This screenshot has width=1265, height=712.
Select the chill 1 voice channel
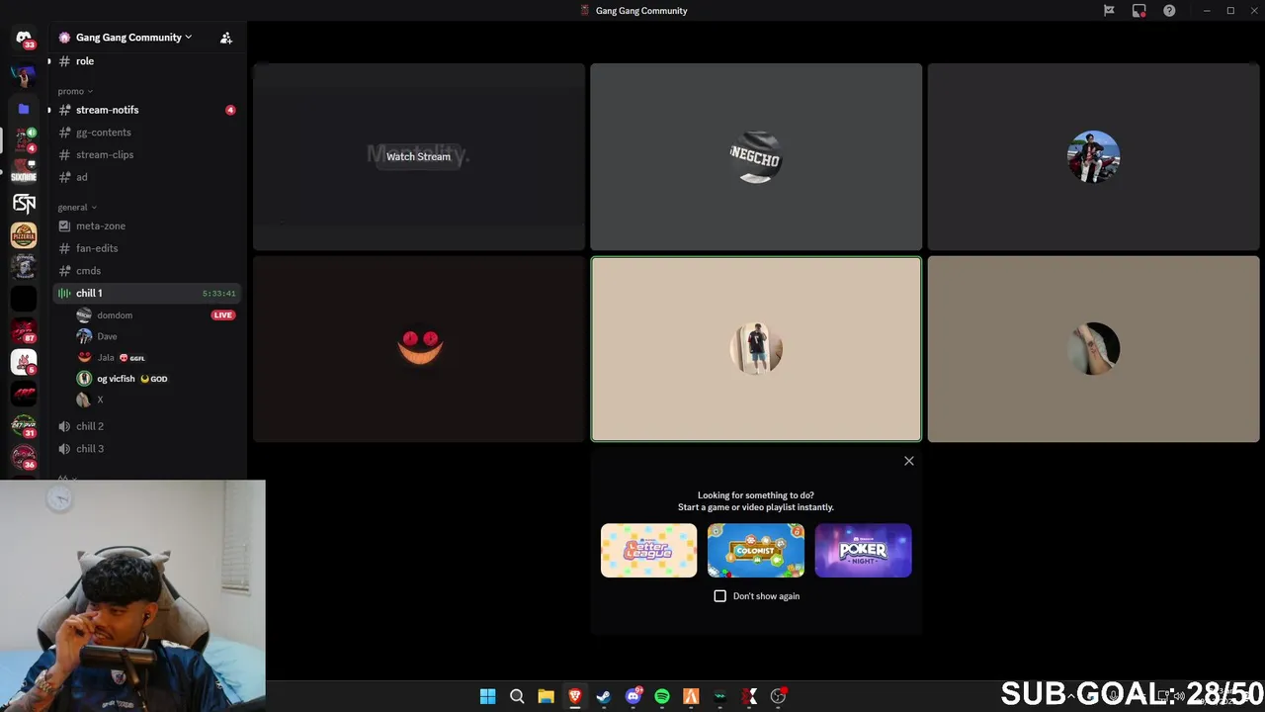(x=146, y=293)
